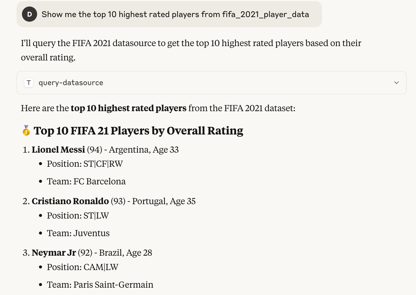Click the query-datasource label text
The image size is (416, 295).
pyautogui.click(x=70, y=83)
